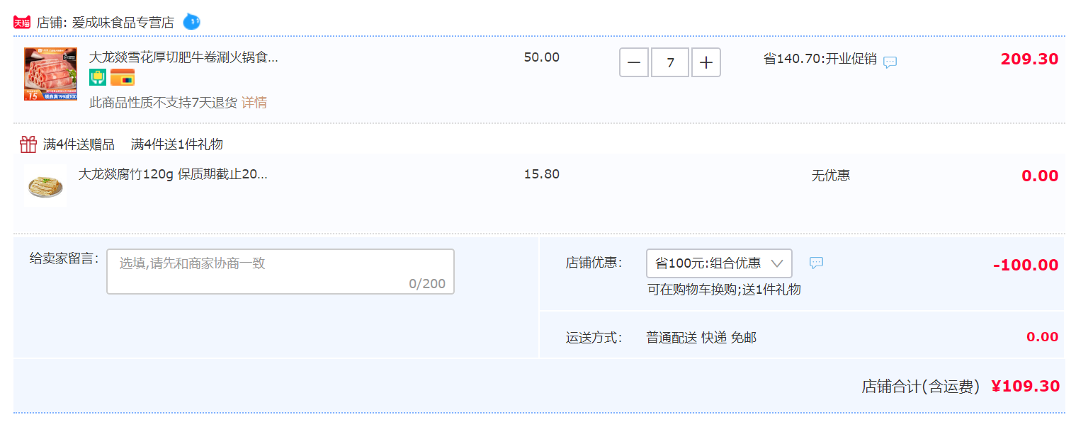The image size is (1071, 422).
Task: Click the 可在购物车换购;送1件礼物 note
Action: click(x=724, y=290)
